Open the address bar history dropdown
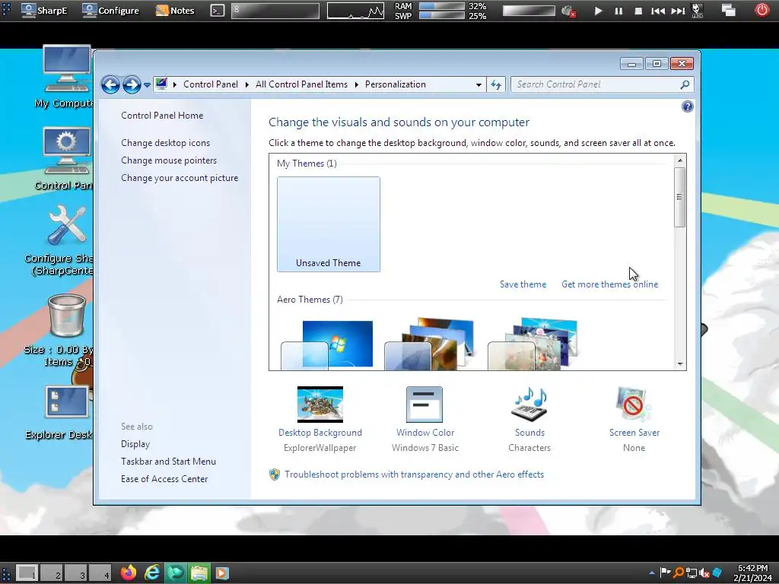This screenshot has width=779, height=584. (x=479, y=85)
